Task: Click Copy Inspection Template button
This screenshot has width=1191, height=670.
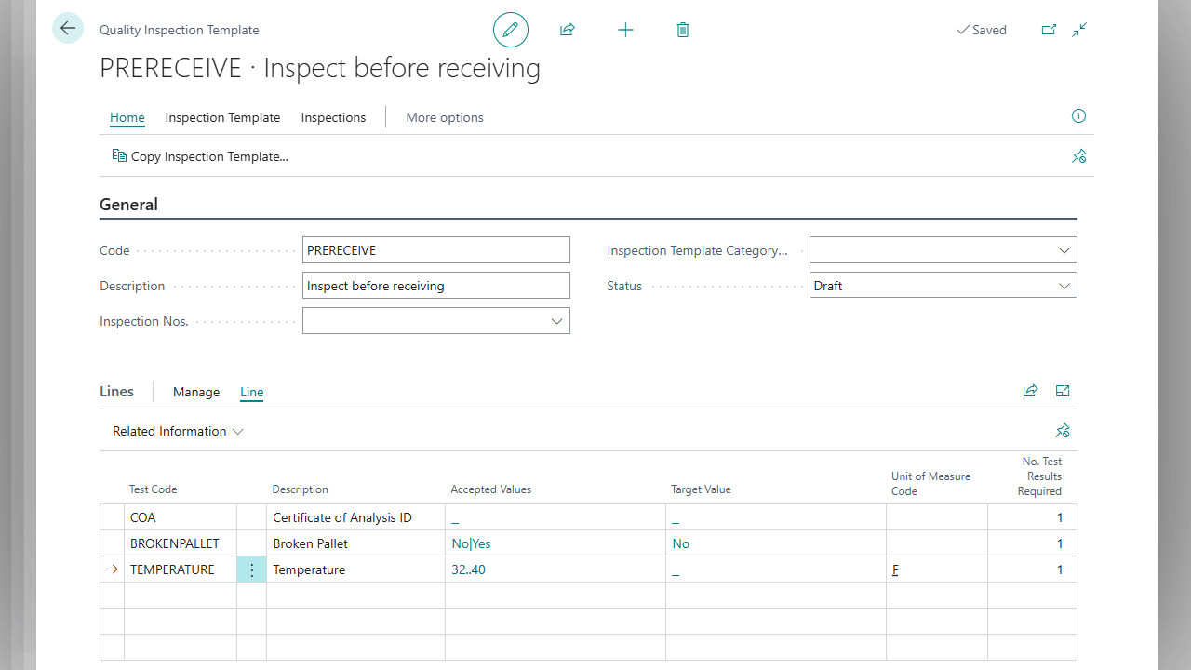Action: (x=200, y=156)
